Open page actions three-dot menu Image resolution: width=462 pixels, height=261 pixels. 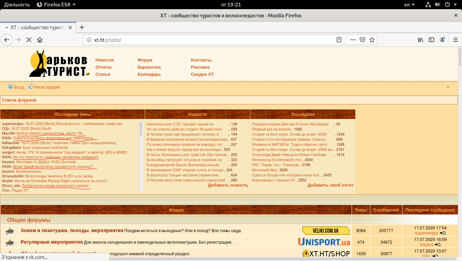pos(353,40)
